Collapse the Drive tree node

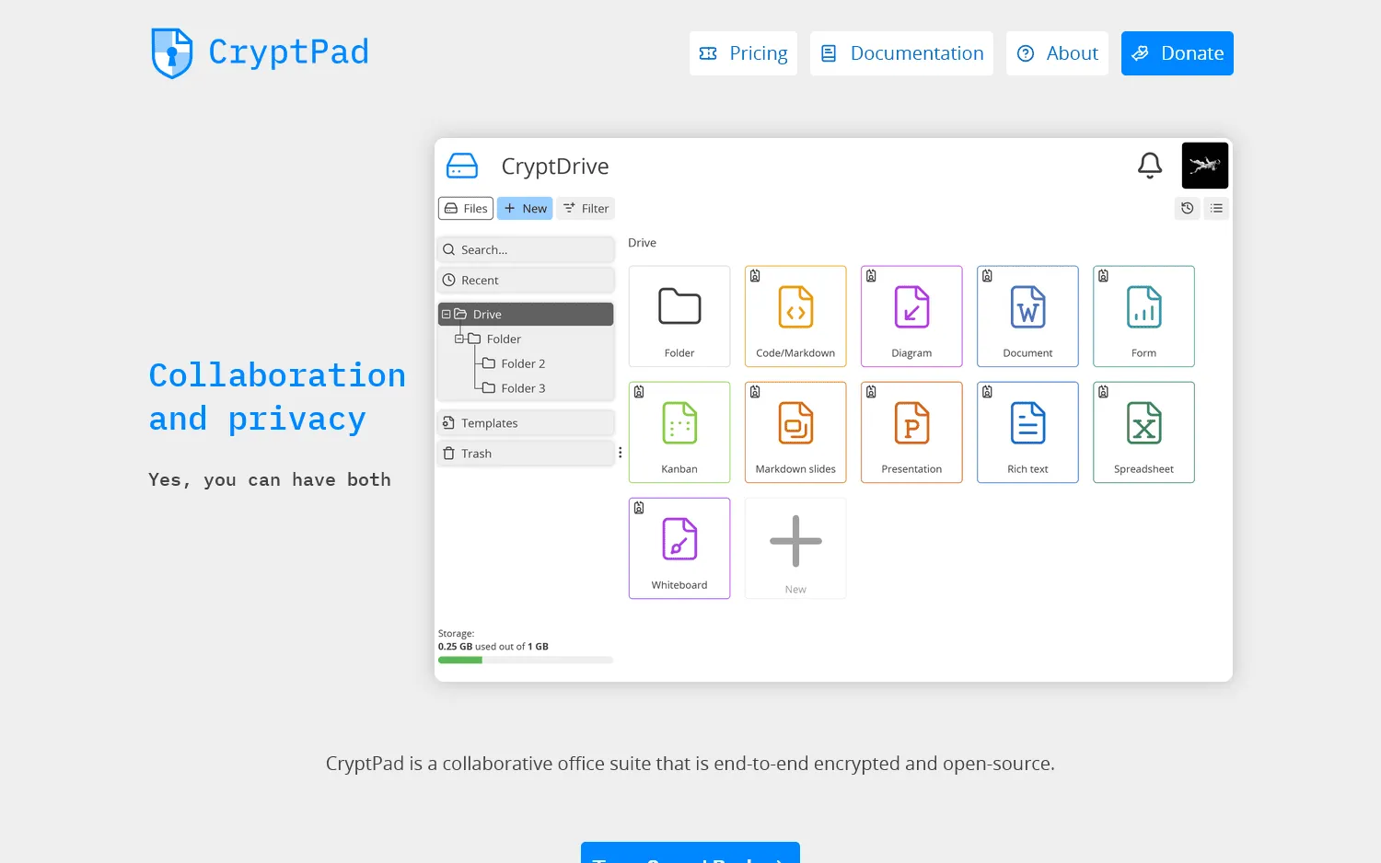(x=447, y=315)
